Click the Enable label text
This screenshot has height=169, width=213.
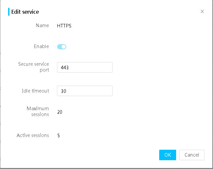click(41, 46)
